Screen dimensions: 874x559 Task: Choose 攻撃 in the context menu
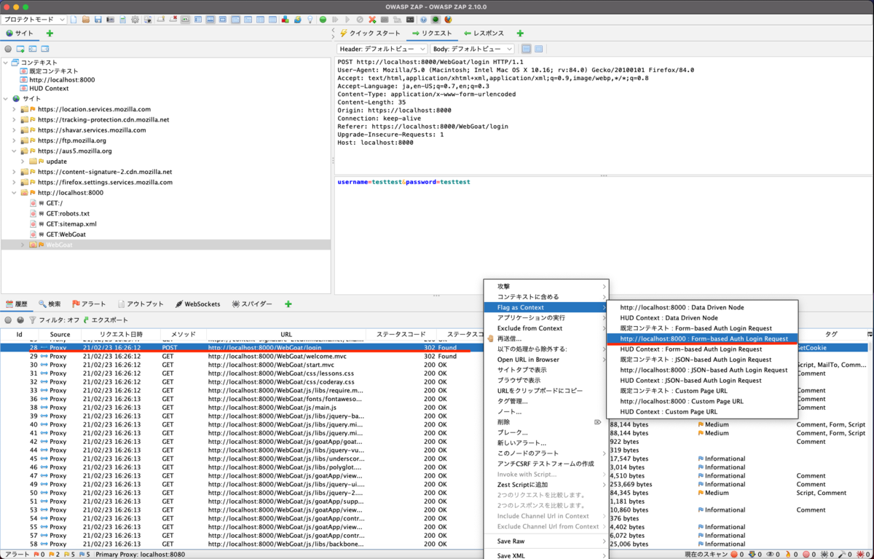coord(546,286)
